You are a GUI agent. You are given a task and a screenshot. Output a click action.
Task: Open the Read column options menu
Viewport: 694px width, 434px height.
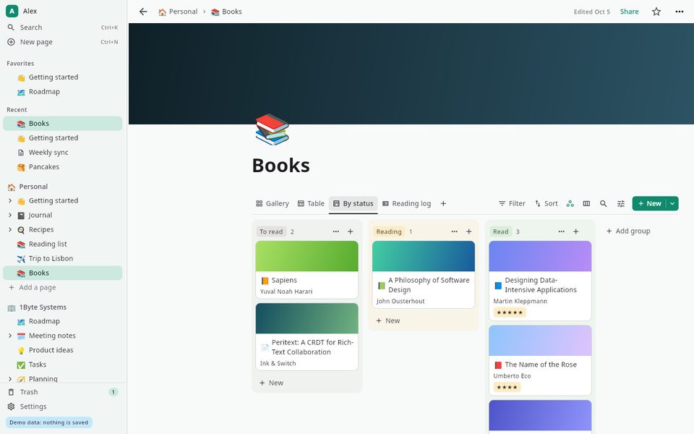pyautogui.click(x=561, y=231)
